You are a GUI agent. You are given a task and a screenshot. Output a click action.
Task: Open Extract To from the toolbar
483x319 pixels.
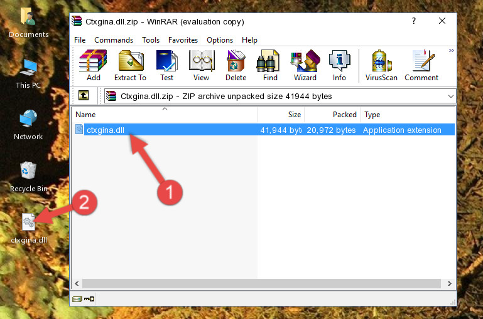coord(130,65)
